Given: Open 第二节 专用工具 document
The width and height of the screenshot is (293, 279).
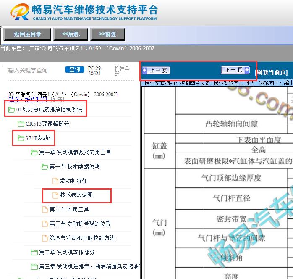Looking at the screenshot, I should [69, 209].
